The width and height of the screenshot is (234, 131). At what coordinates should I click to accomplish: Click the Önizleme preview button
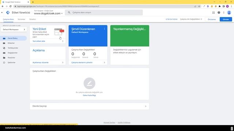coord(212,19)
